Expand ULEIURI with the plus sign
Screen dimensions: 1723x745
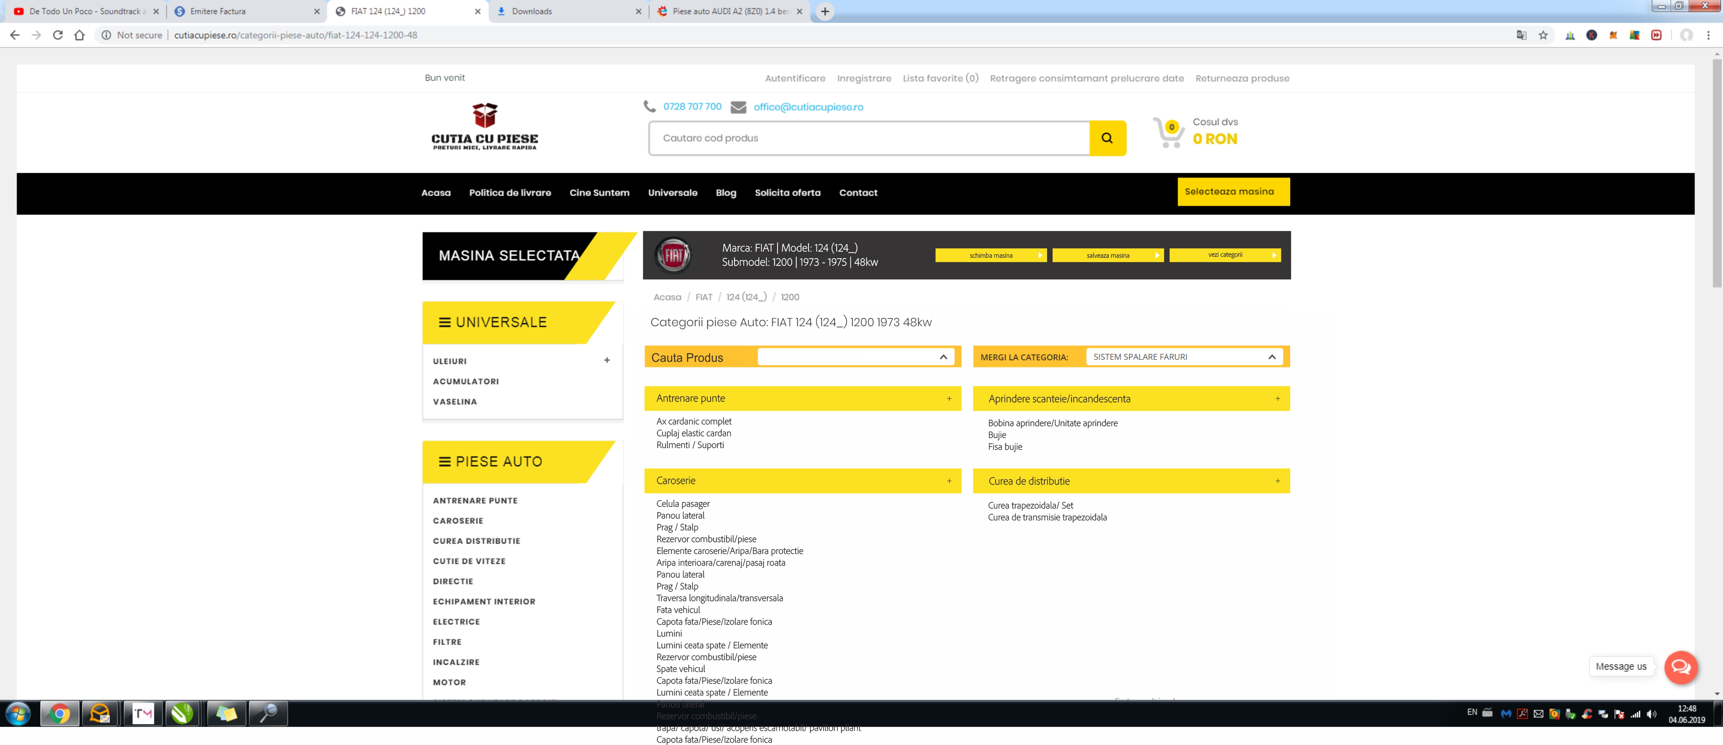(x=607, y=361)
